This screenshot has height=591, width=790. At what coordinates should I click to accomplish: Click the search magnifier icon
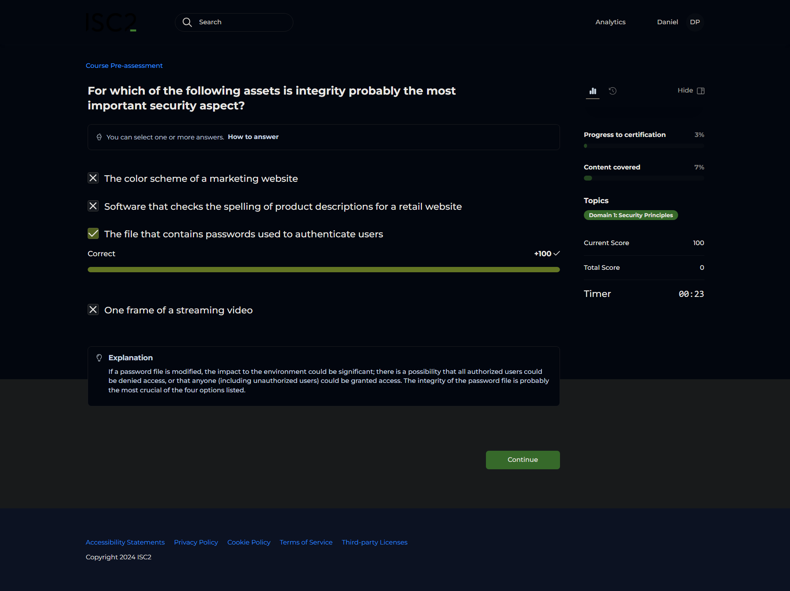[x=187, y=22]
